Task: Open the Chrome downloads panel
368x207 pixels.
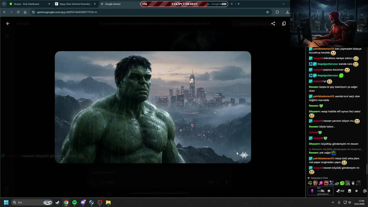Action: click(x=287, y=12)
